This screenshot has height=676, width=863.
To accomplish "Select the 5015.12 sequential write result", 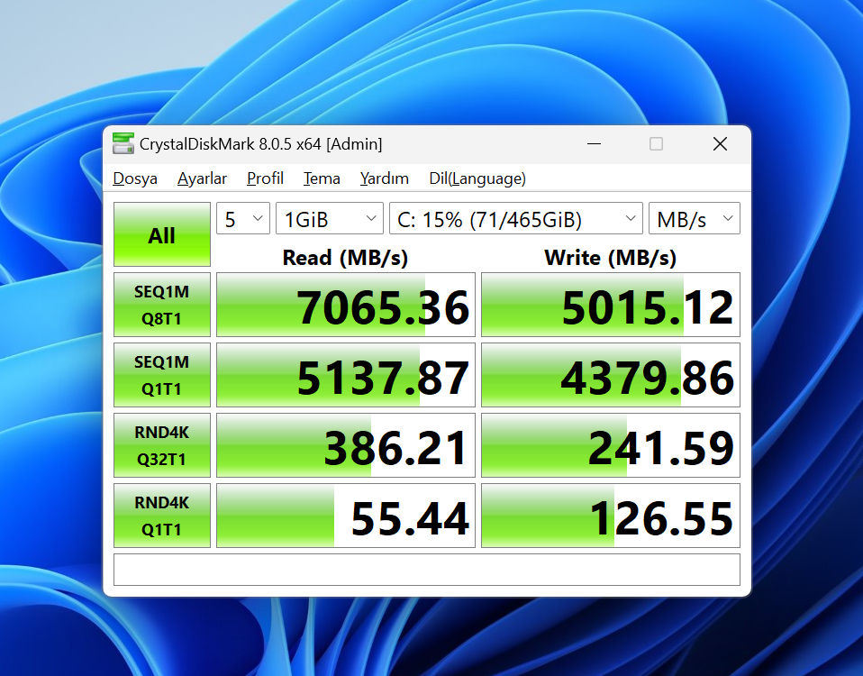I will click(x=611, y=305).
